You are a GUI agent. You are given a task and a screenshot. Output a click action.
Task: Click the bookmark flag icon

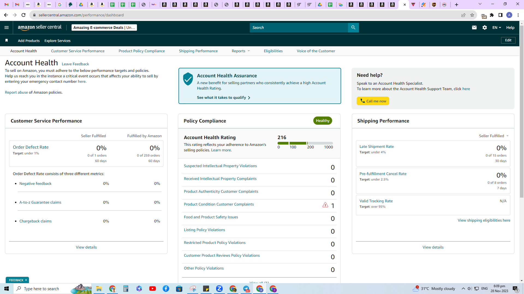[7, 41]
